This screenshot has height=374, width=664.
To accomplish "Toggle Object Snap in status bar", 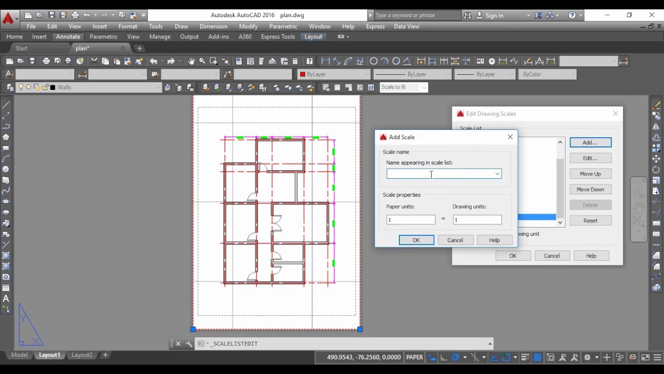I will 506,357.
